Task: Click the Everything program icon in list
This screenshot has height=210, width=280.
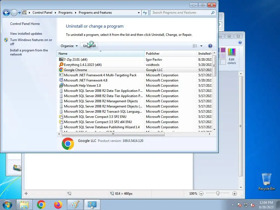Action: (x=61, y=65)
